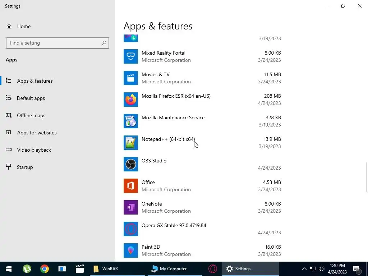The image size is (368, 276).
Task: Click the Opera GX Stable icon
Action: (131, 229)
